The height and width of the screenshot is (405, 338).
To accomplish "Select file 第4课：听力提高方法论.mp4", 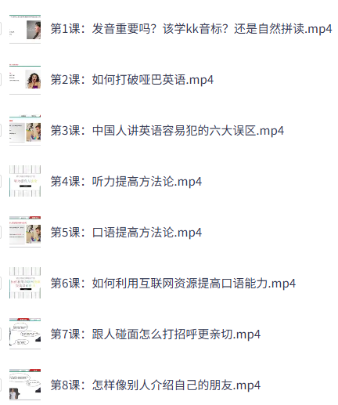I will click(x=126, y=181).
